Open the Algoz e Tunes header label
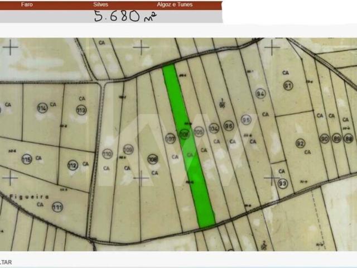 [x=175, y=4]
